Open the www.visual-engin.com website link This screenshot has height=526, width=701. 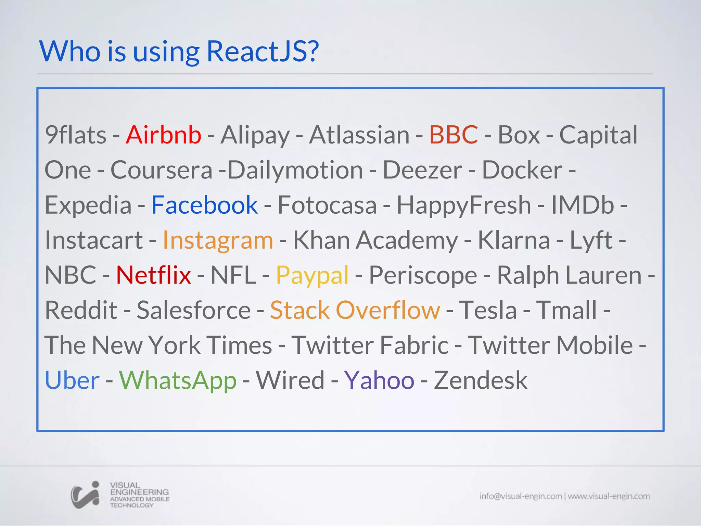click(609, 496)
